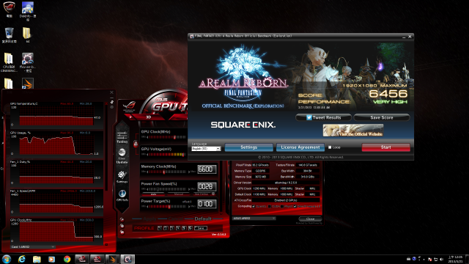The height and width of the screenshot is (264, 469).
Task: Click the Power Target value field 0100
Action: [x=207, y=204]
